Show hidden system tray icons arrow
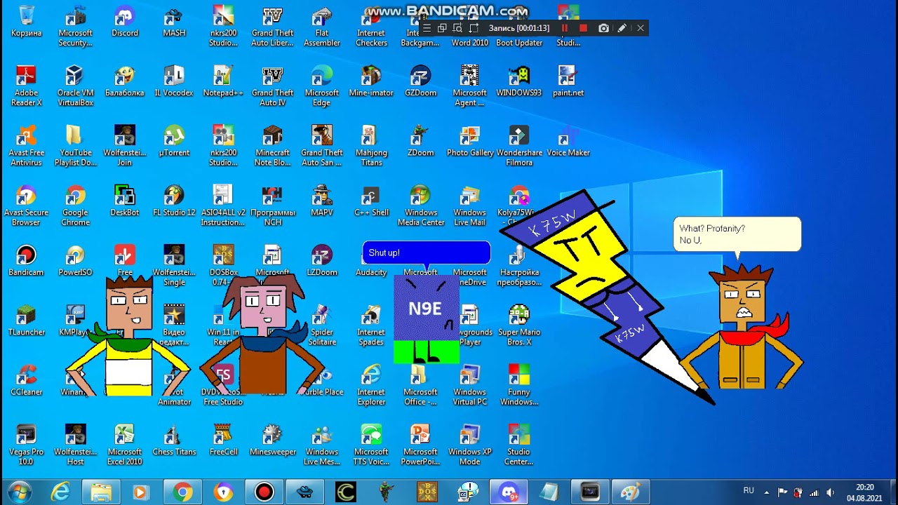The image size is (898, 505). point(767,492)
